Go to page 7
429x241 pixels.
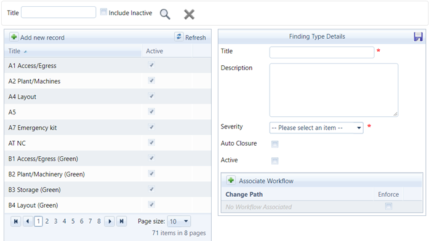point(90,221)
